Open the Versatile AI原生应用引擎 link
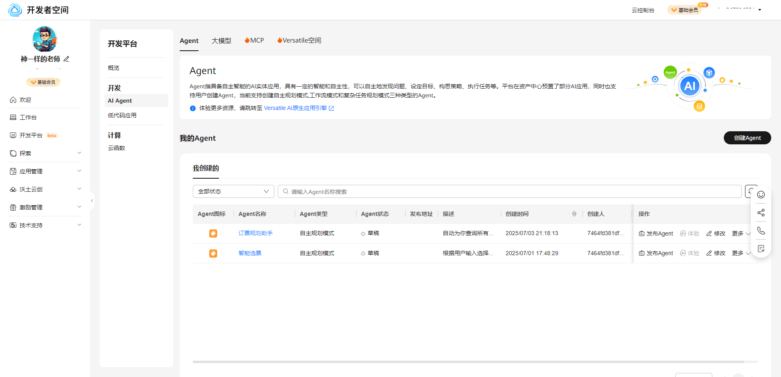This screenshot has width=781, height=377. point(295,108)
